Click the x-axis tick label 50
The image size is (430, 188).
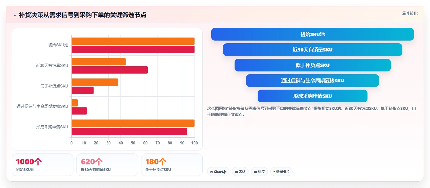coord(133,143)
